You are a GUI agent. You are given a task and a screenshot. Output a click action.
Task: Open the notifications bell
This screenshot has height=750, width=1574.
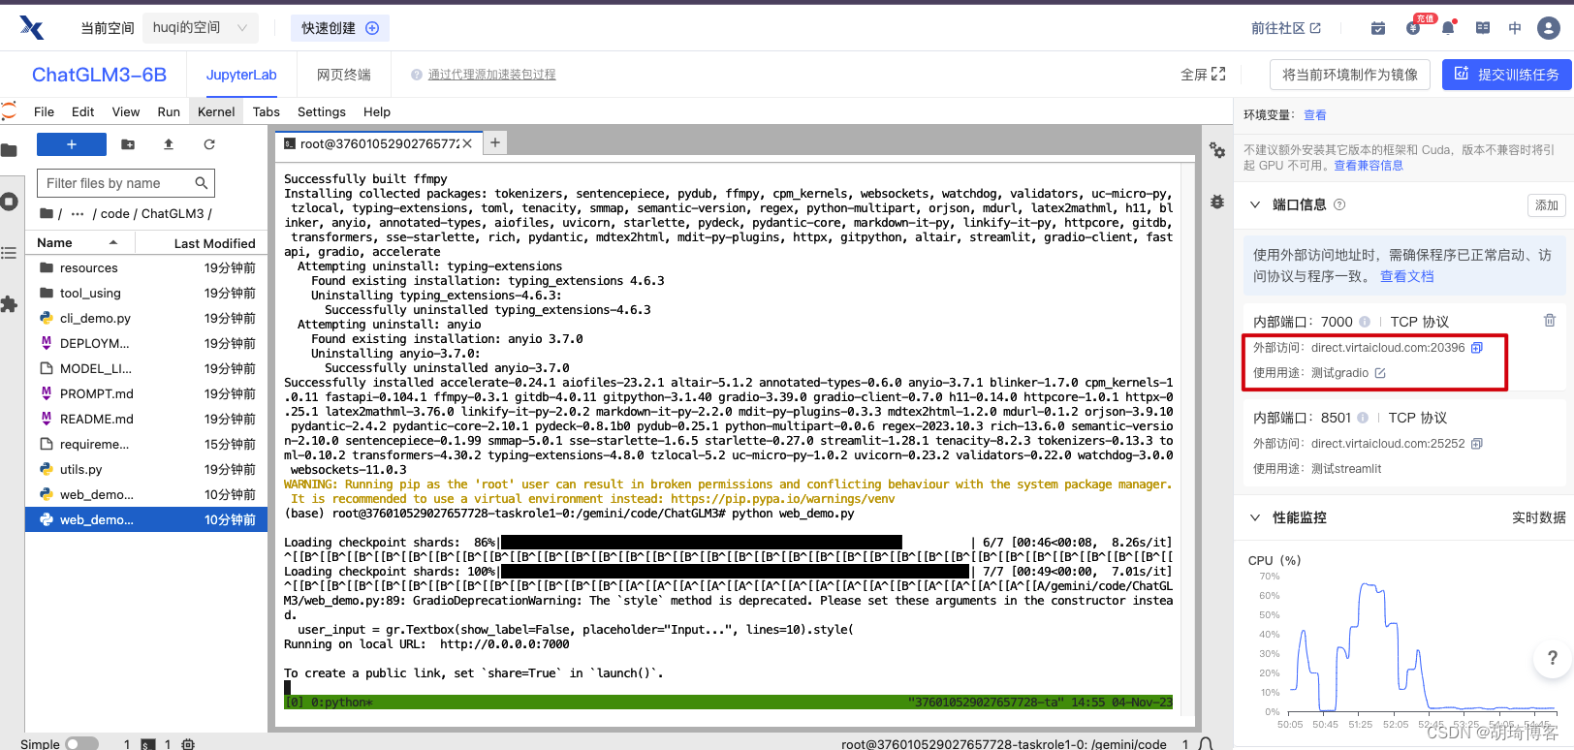(1448, 28)
